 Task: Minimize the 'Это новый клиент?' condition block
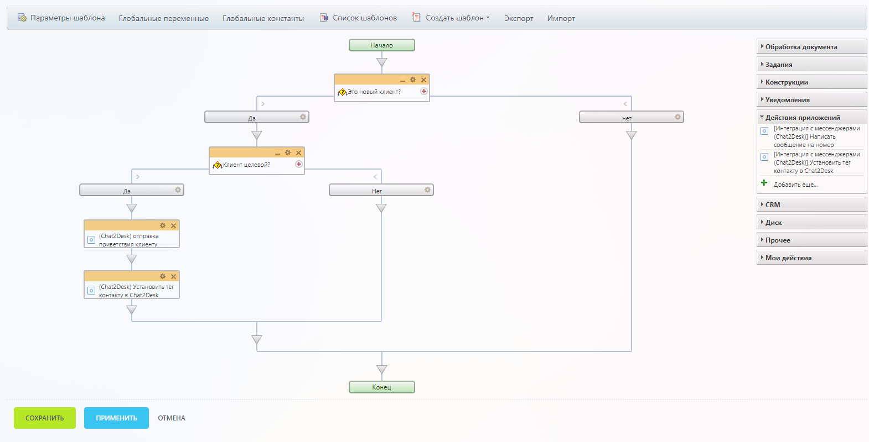[x=402, y=81]
